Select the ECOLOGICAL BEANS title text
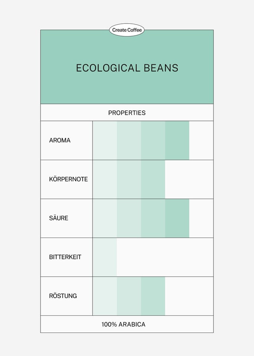 [127, 68]
